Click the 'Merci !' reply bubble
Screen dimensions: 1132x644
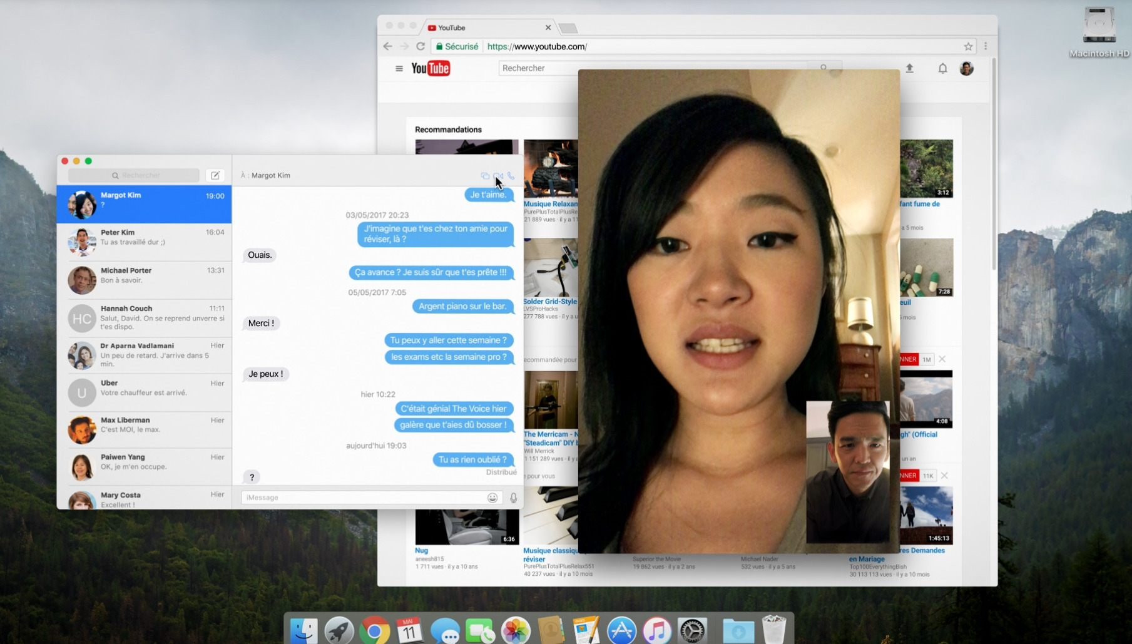pyautogui.click(x=261, y=323)
